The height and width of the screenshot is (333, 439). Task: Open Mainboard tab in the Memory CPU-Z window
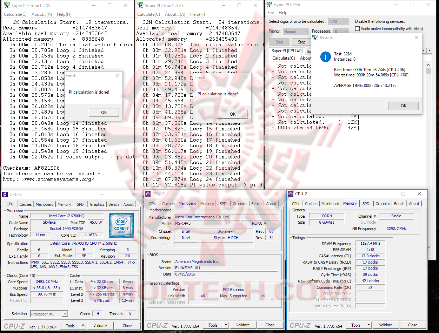[x=330, y=204]
